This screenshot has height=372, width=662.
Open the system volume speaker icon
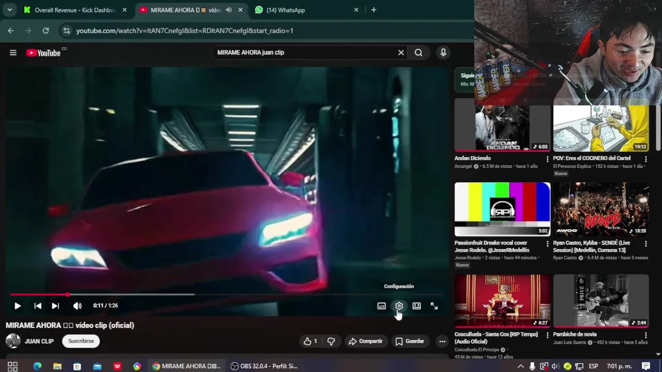[555, 366]
